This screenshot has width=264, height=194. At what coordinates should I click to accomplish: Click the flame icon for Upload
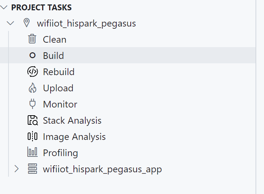point(32,88)
